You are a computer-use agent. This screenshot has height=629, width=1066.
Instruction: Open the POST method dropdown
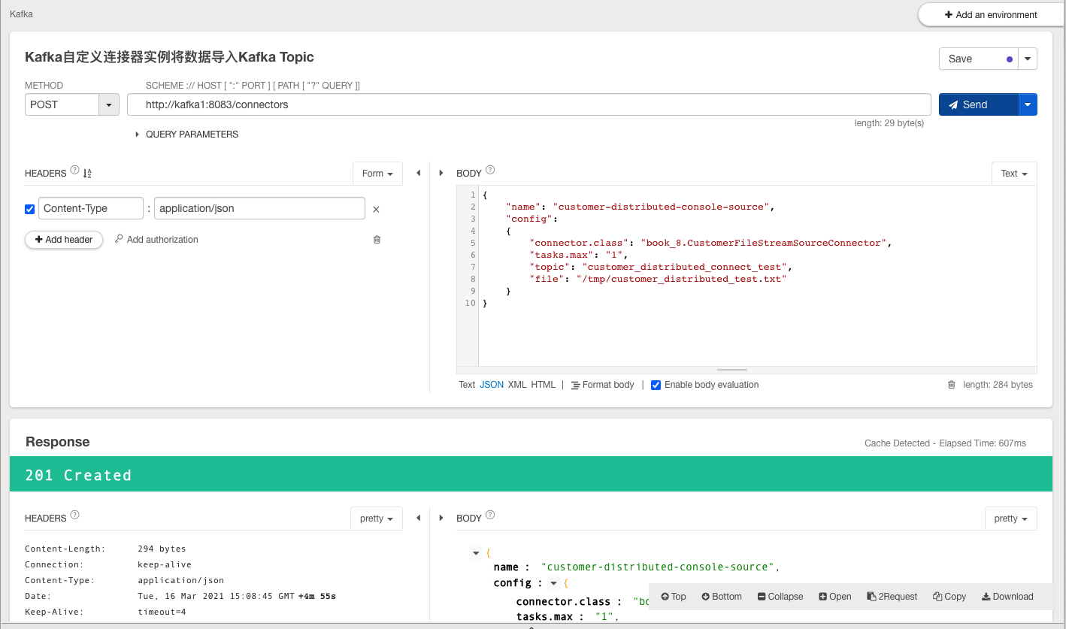109,104
